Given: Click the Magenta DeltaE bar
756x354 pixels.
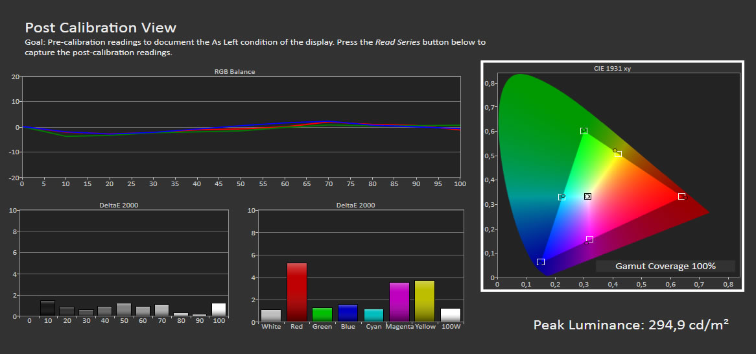Looking at the screenshot, I should click(399, 301).
